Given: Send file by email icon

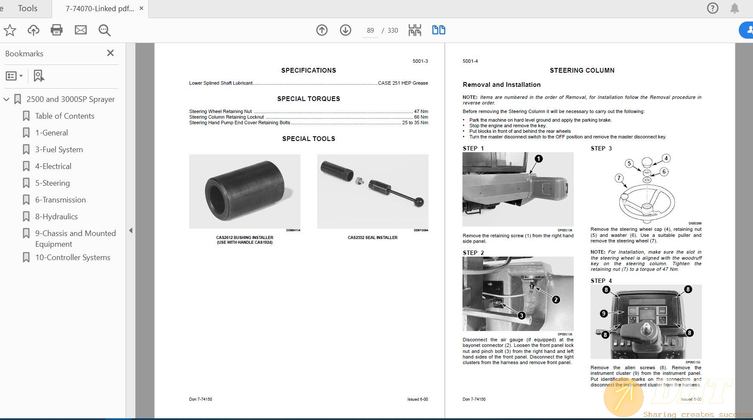Looking at the screenshot, I should coord(81,30).
